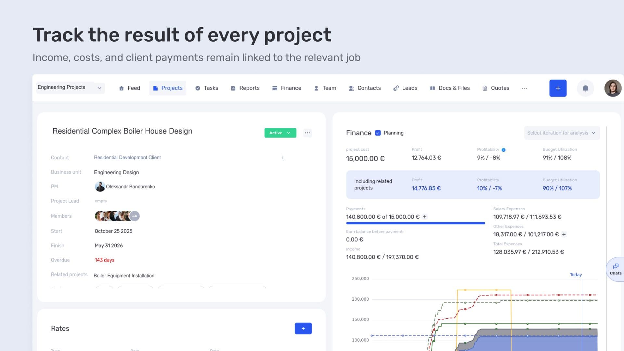
Task: Add a payment with plus icon
Action: click(424, 217)
